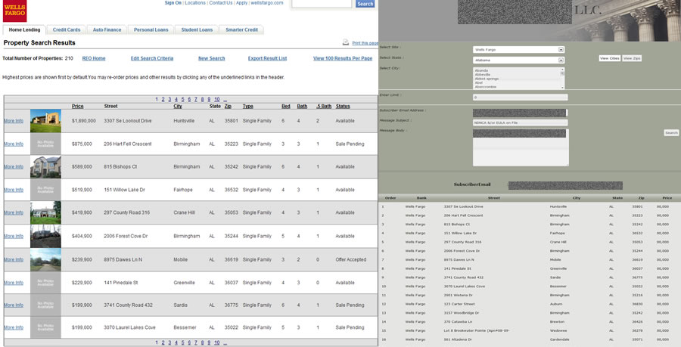Select Abbeville in the city list
The width and height of the screenshot is (681, 347).
pos(483,75)
